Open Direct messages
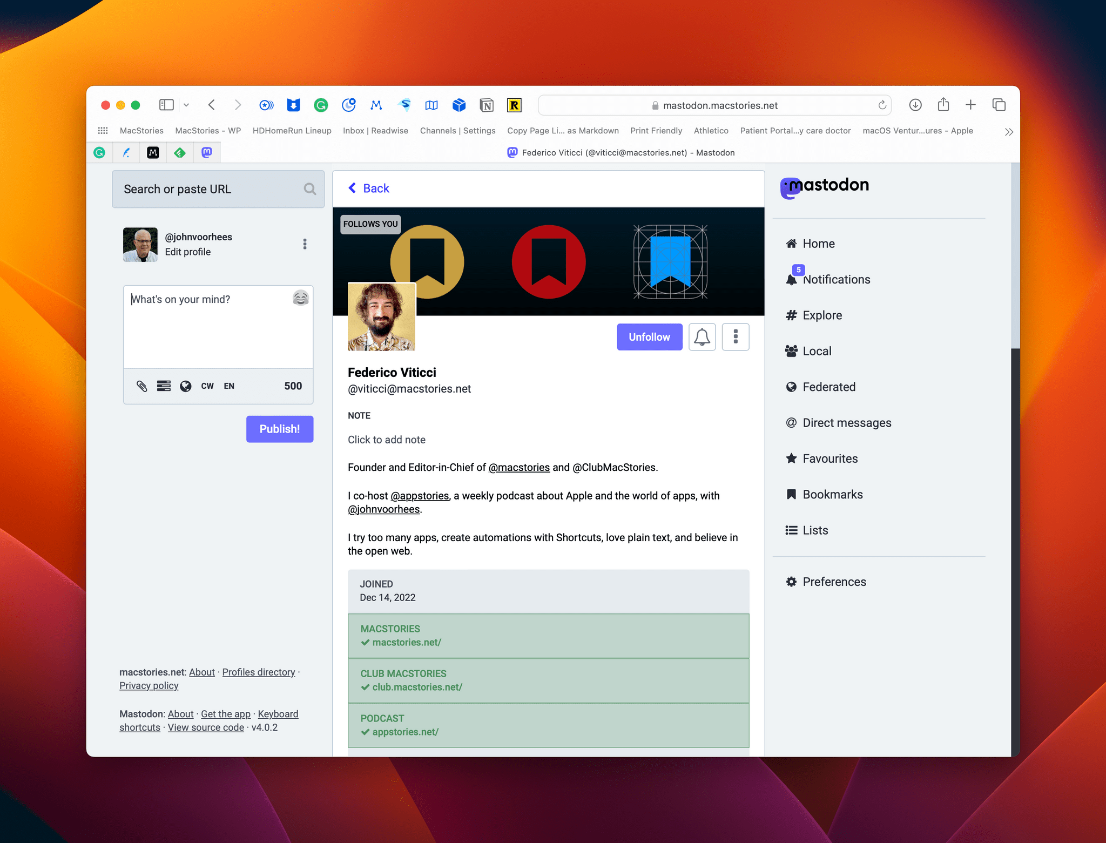The height and width of the screenshot is (843, 1106). click(x=838, y=423)
